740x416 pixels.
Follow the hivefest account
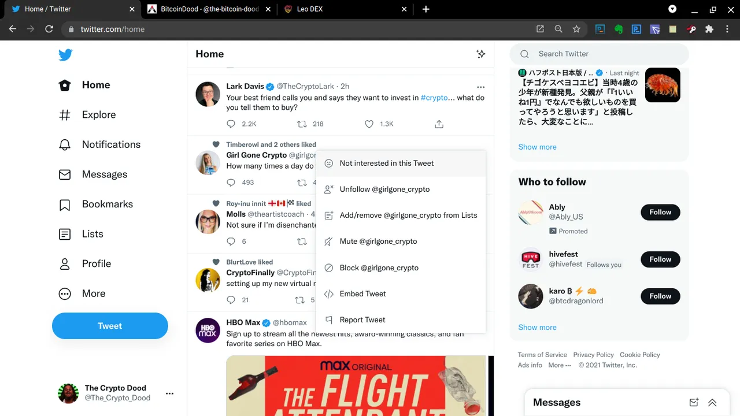660,259
